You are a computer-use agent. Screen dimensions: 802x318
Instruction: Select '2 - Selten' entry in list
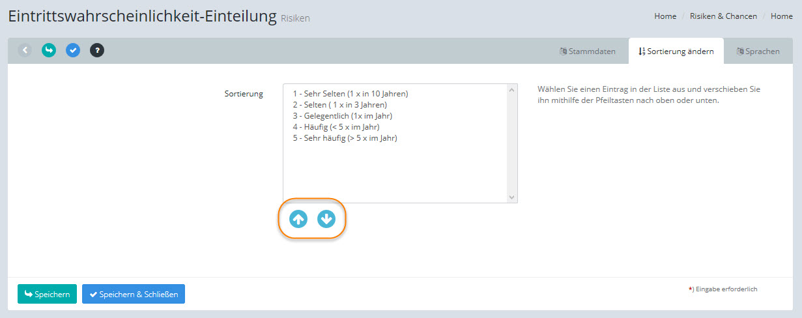point(339,105)
